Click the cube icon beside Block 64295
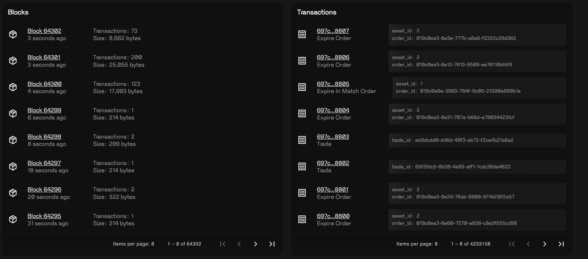Image resolution: width=588 pixels, height=259 pixels. pos(13,219)
